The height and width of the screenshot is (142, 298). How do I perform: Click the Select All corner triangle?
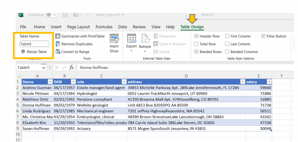point(19,76)
